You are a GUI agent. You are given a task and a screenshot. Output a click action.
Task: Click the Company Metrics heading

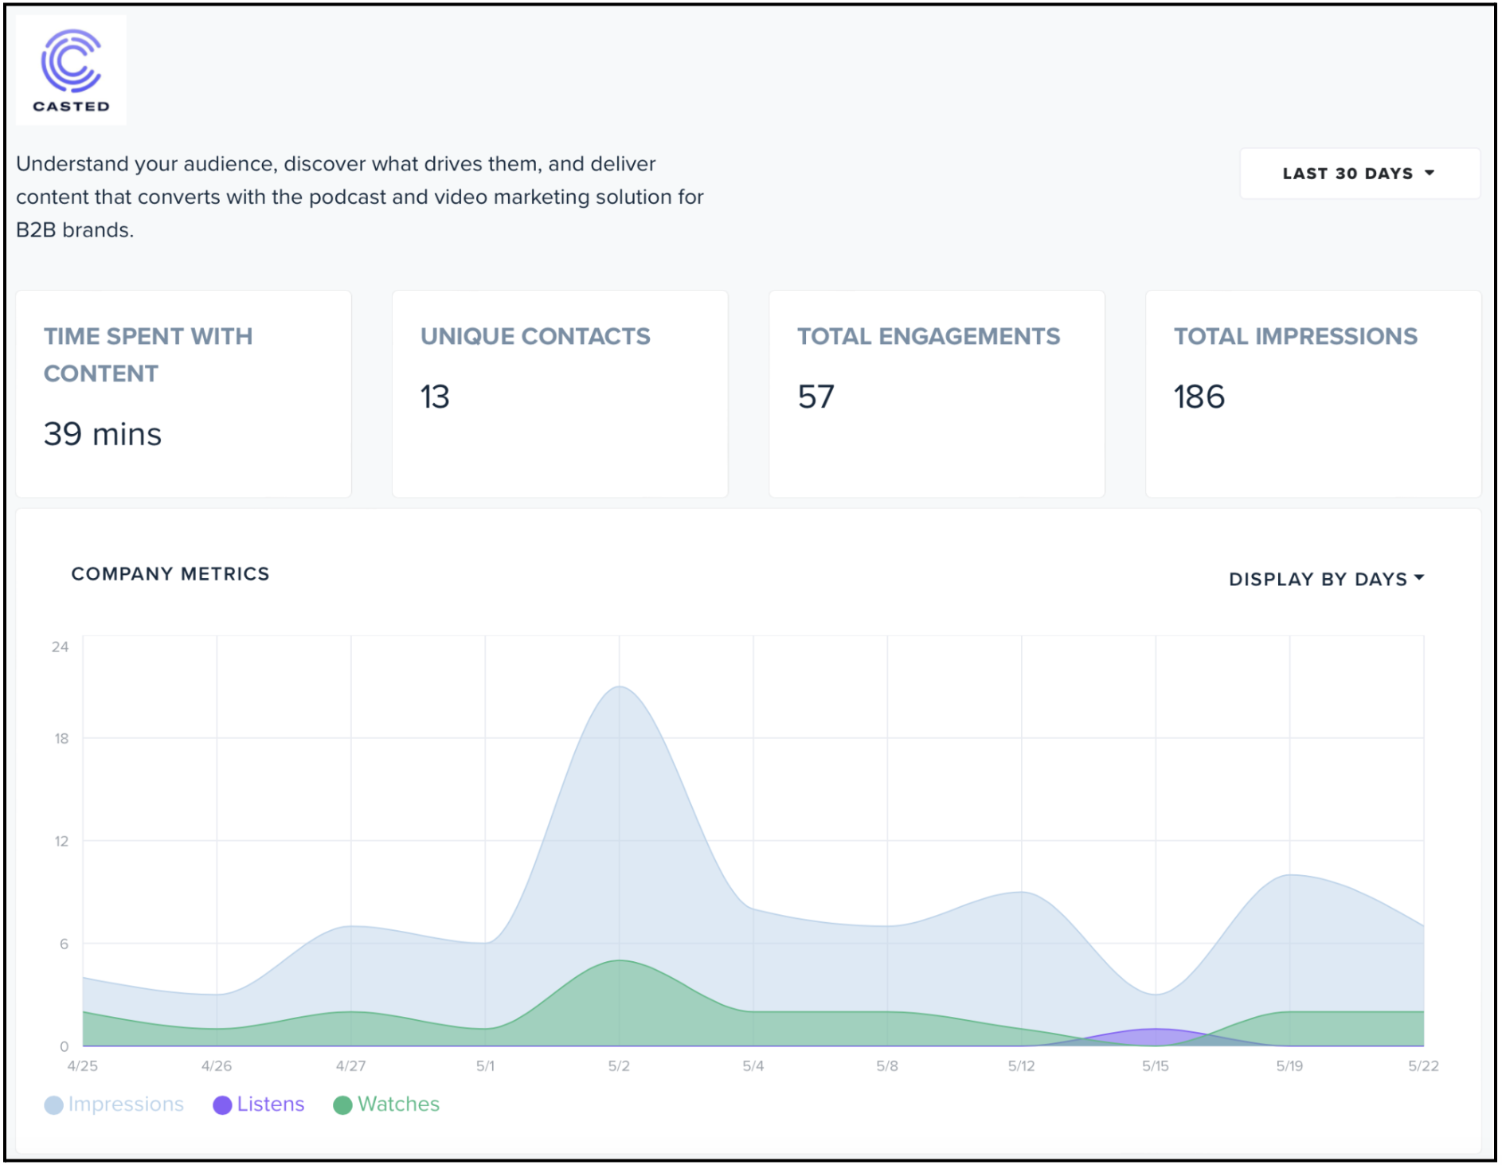tap(170, 574)
